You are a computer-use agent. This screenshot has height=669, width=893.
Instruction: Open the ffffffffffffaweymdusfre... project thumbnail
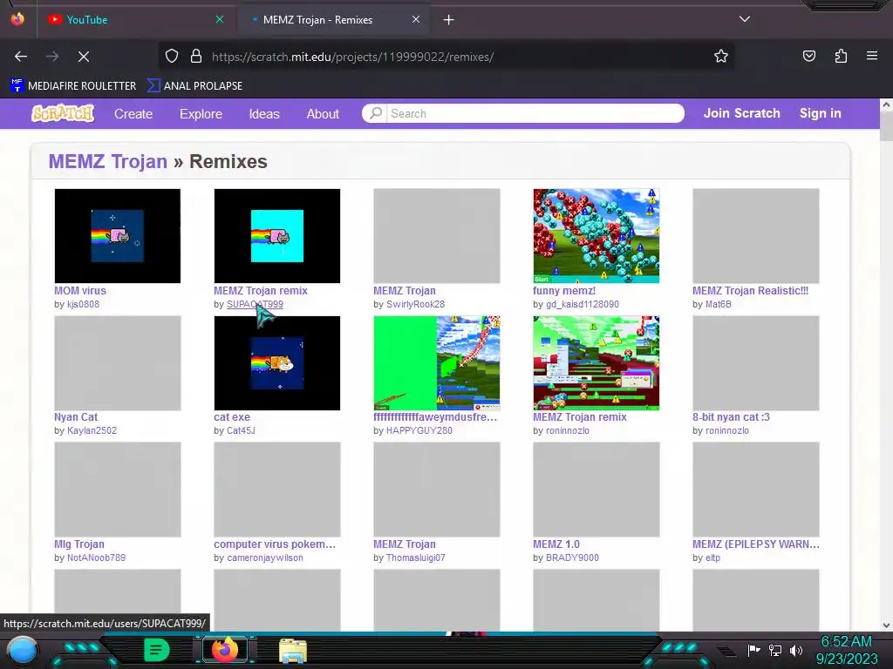437,363
